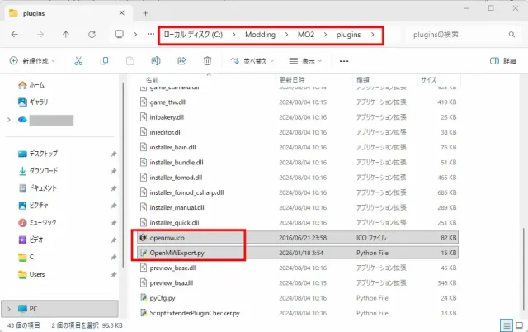Click the navigation pane scrollbar

pos(123,175)
